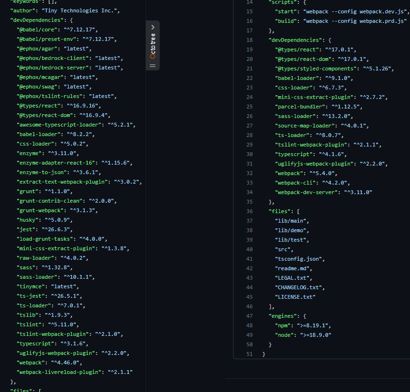Click "webpack --config webpack.dev.js" start script
This screenshot has height=392, width=410.
click(355, 11)
